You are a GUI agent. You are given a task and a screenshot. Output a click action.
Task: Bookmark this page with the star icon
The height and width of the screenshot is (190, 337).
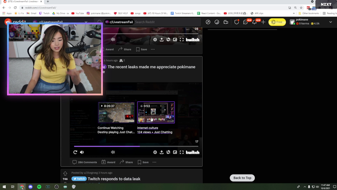click(x=301, y=7)
